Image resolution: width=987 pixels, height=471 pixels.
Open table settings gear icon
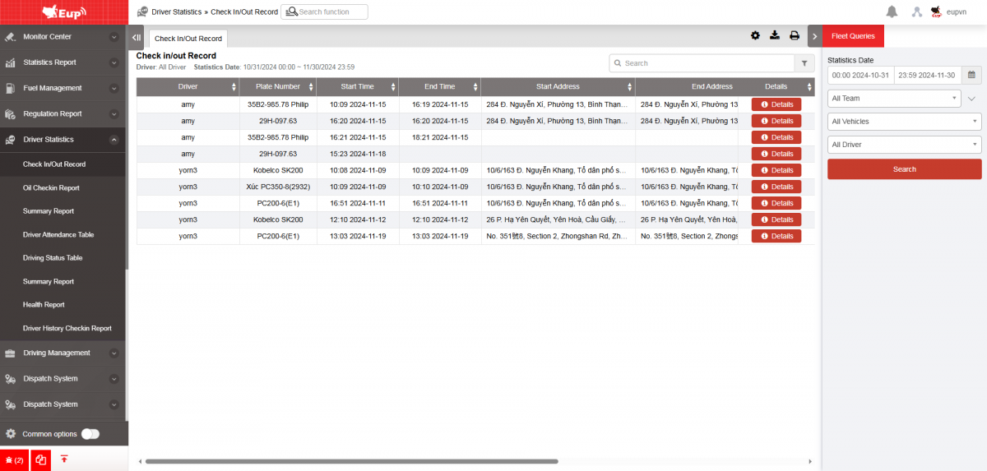(755, 35)
